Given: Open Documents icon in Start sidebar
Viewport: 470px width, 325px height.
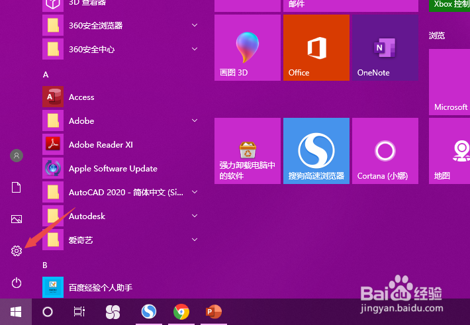Looking at the screenshot, I should click(16, 187).
